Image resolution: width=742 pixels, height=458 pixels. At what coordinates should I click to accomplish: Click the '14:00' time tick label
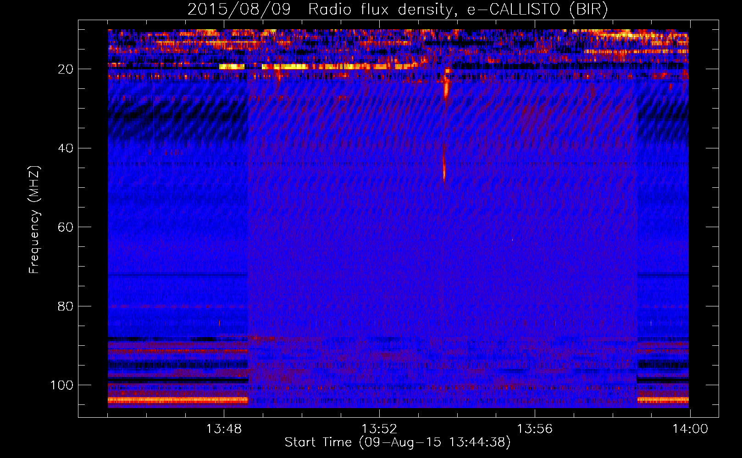point(690,429)
